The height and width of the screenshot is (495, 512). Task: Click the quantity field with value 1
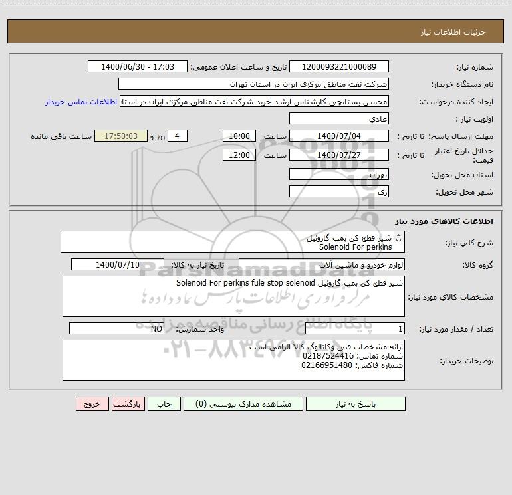pos(355,328)
